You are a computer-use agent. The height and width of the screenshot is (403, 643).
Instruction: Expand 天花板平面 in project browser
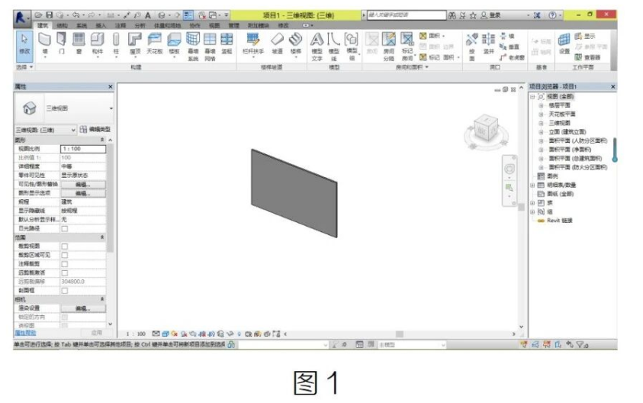[541, 114]
